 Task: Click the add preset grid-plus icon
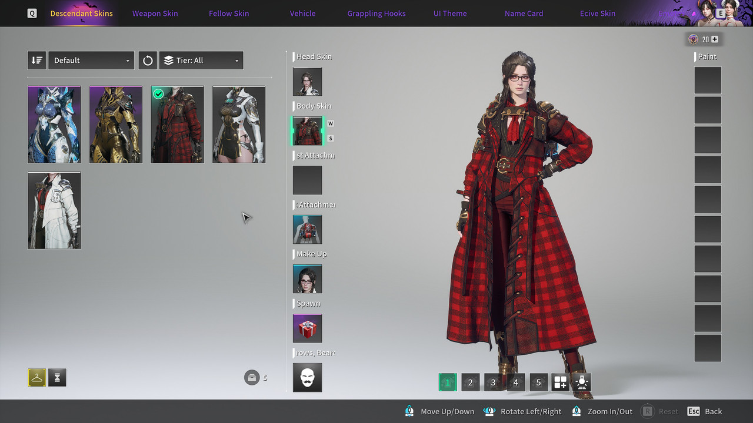click(x=561, y=382)
